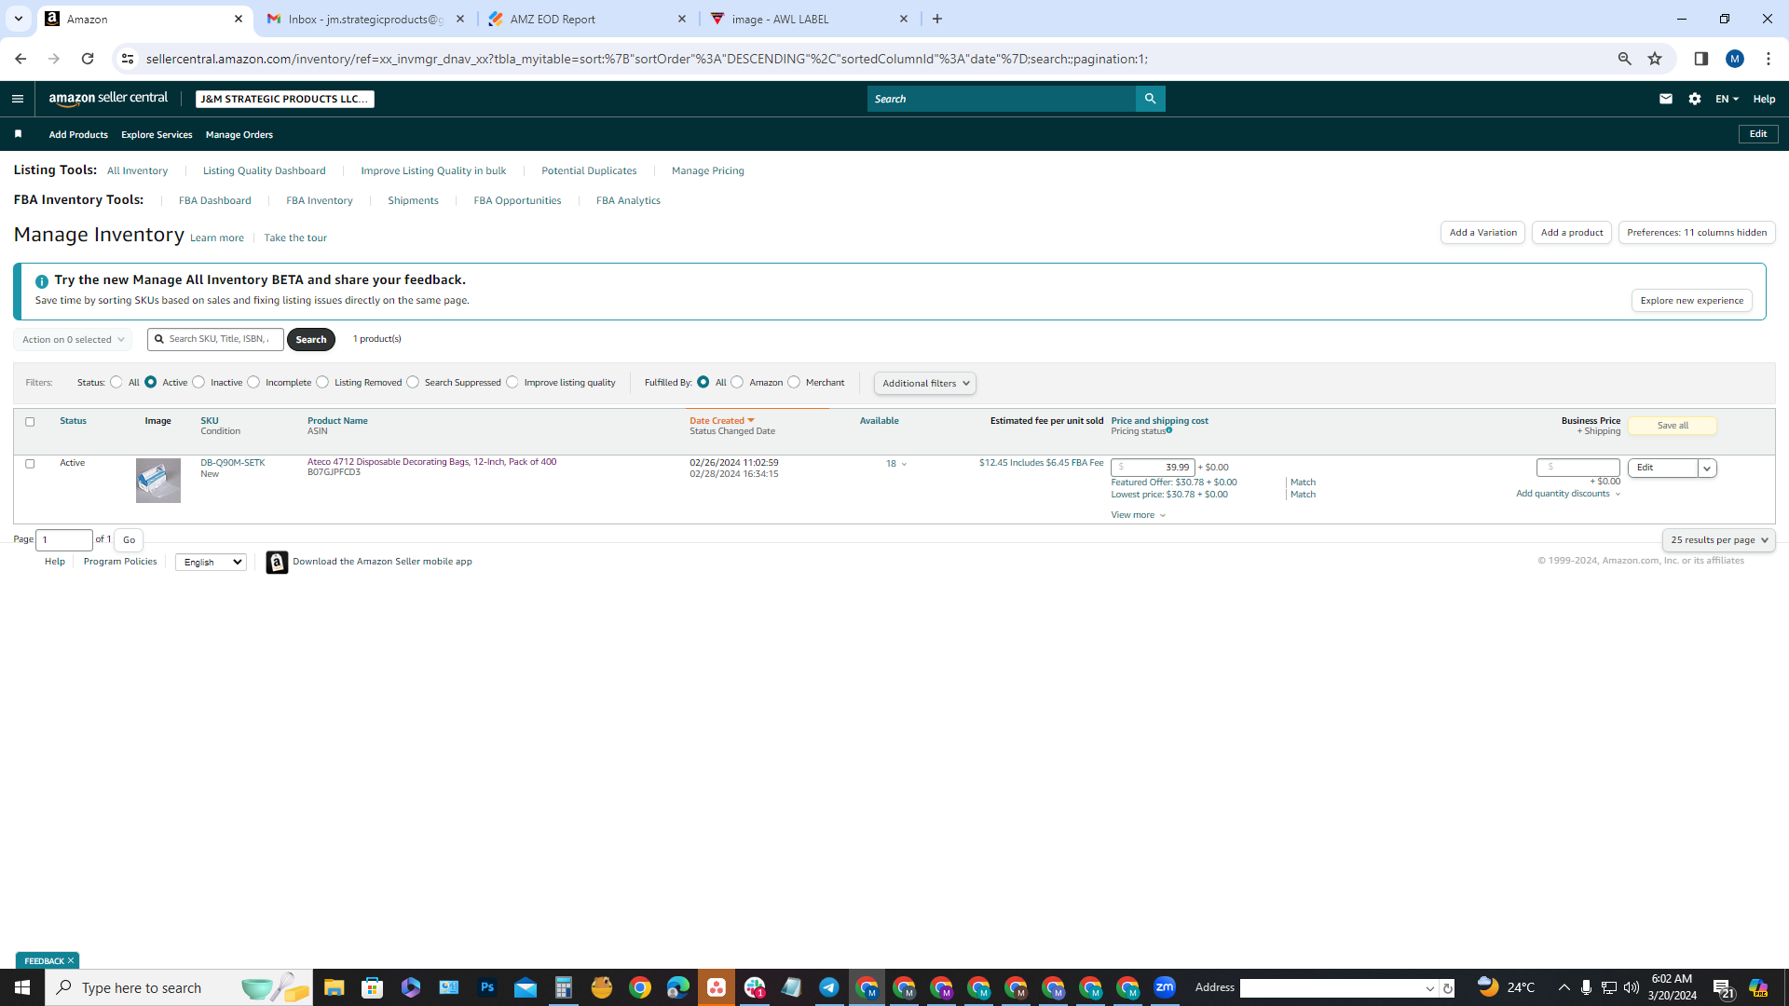Image resolution: width=1789 pixels, height=1006 pixels.
Task: Check the DB-Q90M-SETK row checkbox
Action: click(x=30, y=464)
